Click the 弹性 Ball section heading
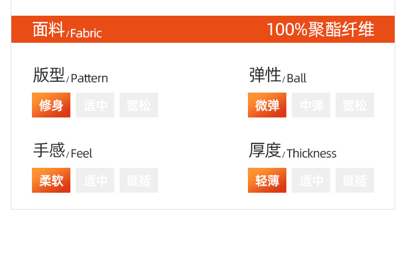This screenshot has width=406, height=262. coord(265,75)
